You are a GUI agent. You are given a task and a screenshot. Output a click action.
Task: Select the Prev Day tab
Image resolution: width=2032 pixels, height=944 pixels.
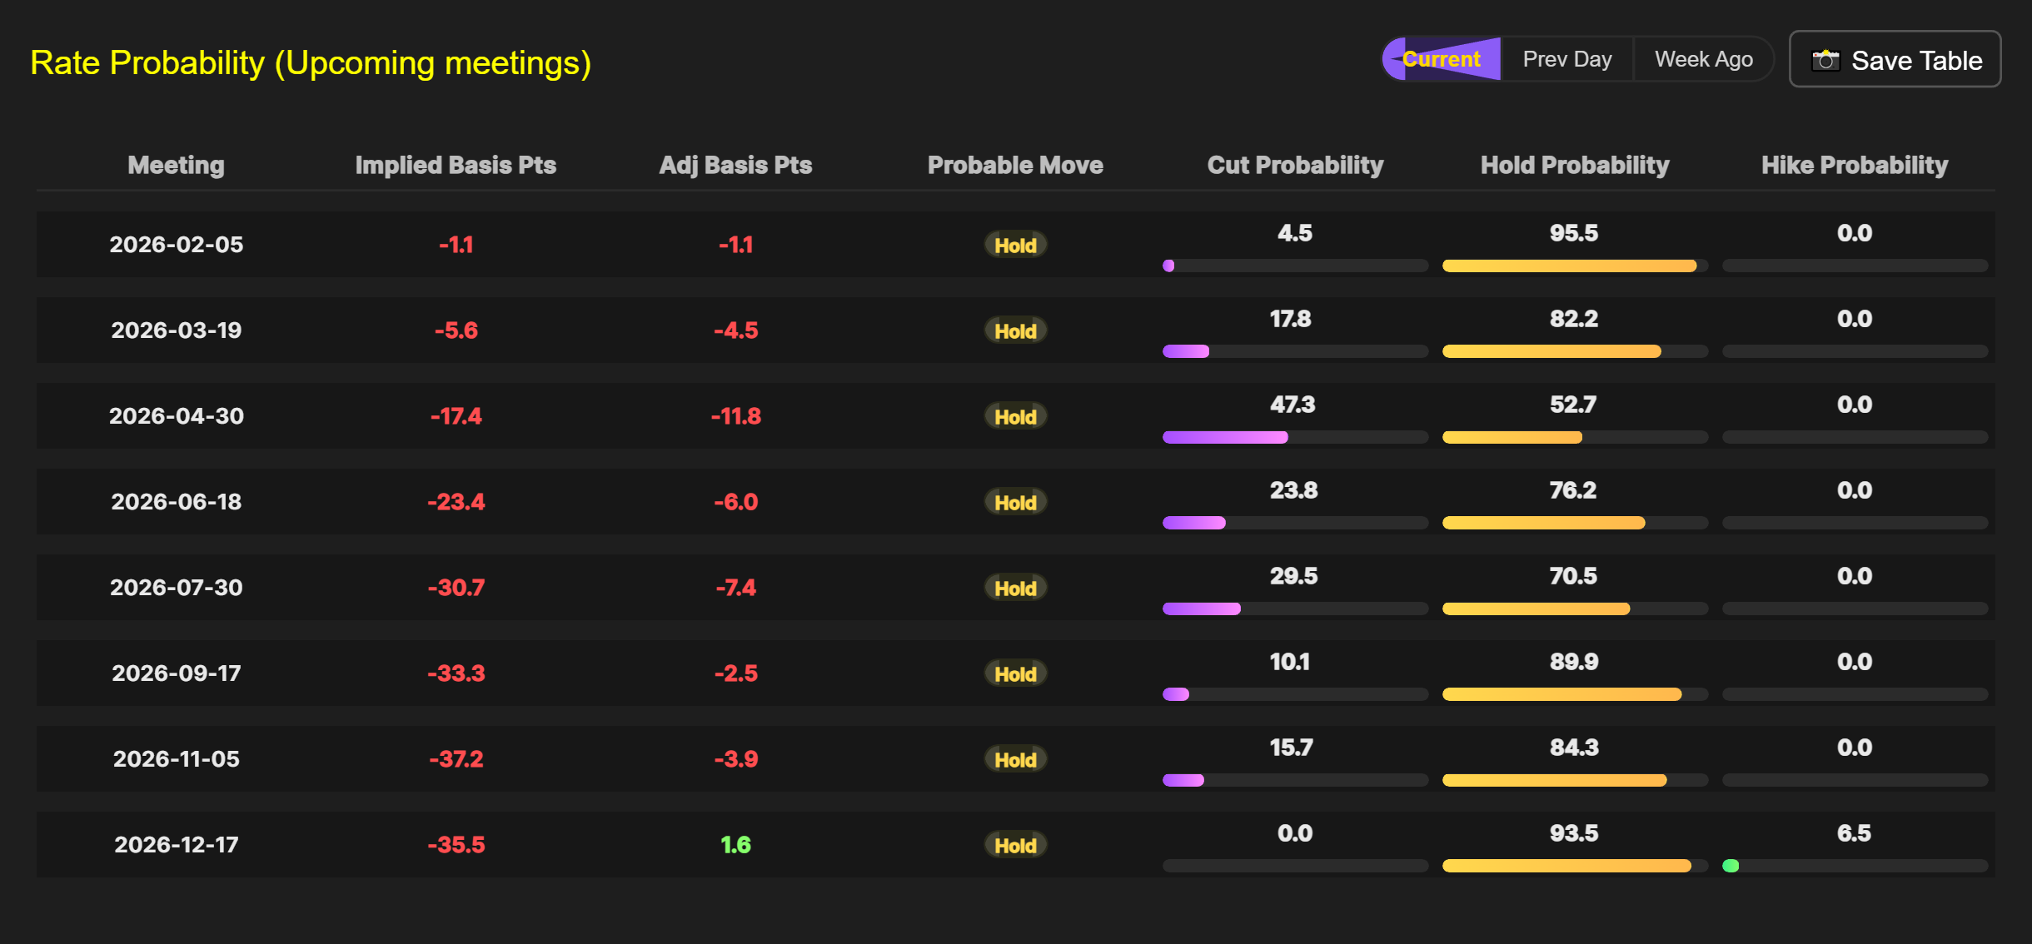(x=1566, y=59)
